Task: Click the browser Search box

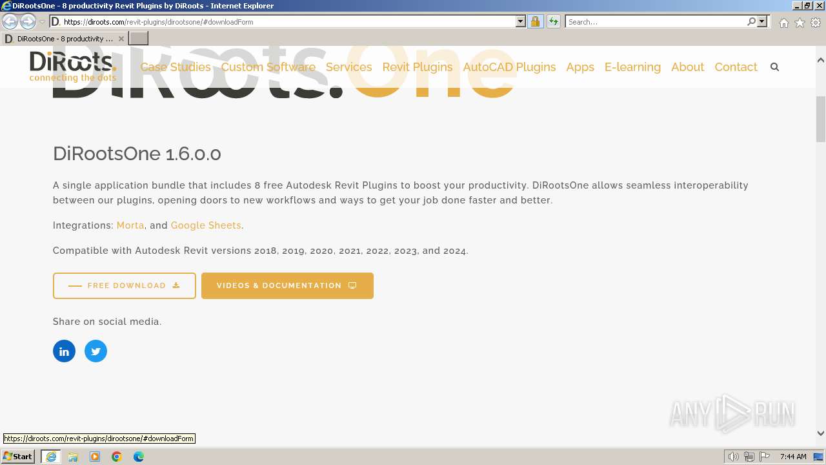Action: (656, 21)
